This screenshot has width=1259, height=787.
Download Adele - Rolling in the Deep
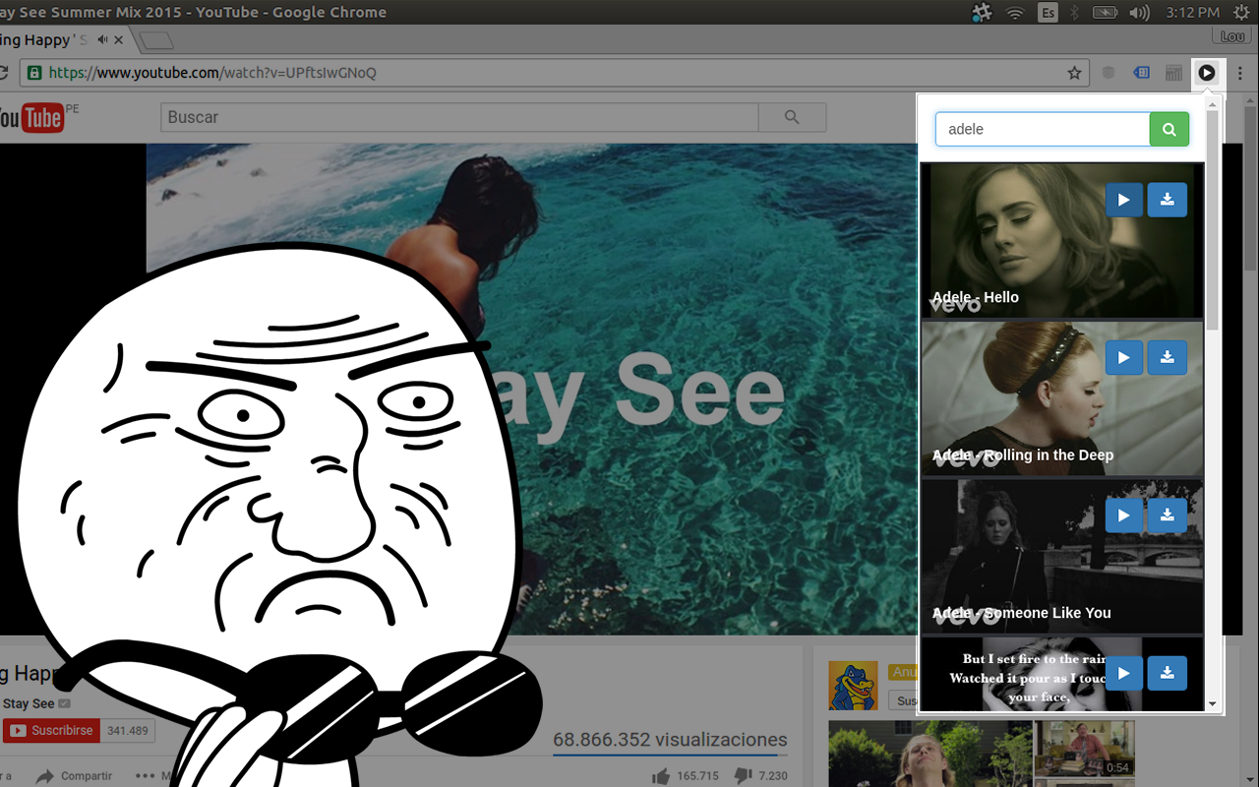(x=1167, y=357)
